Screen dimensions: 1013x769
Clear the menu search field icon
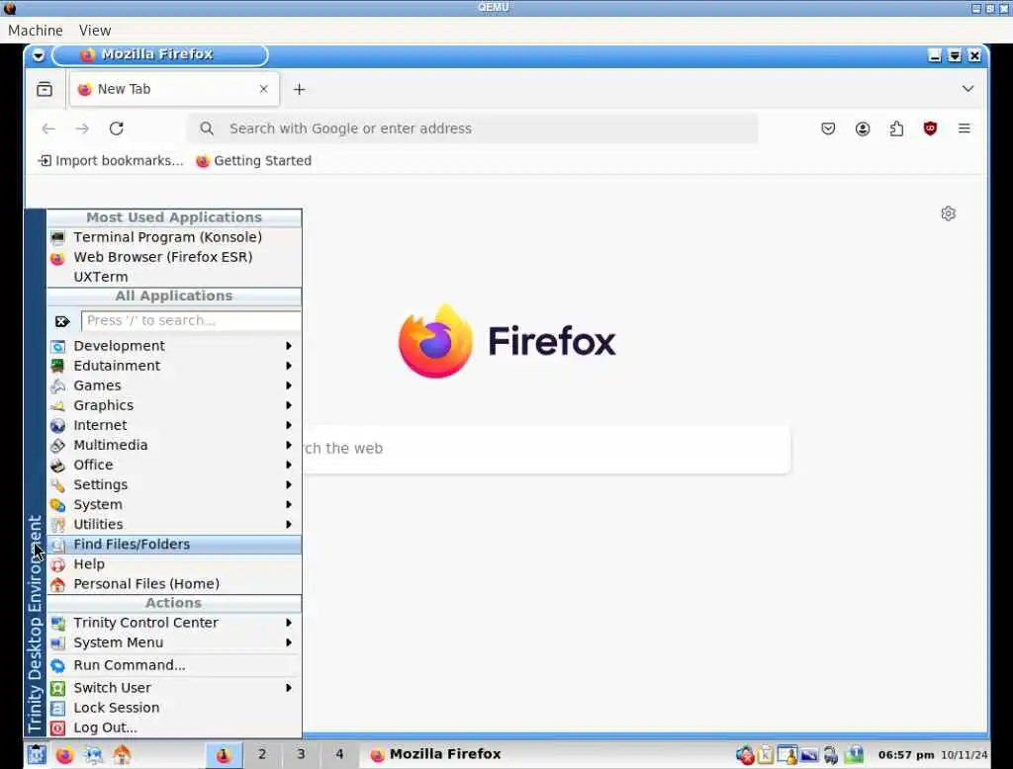[62, 321]
